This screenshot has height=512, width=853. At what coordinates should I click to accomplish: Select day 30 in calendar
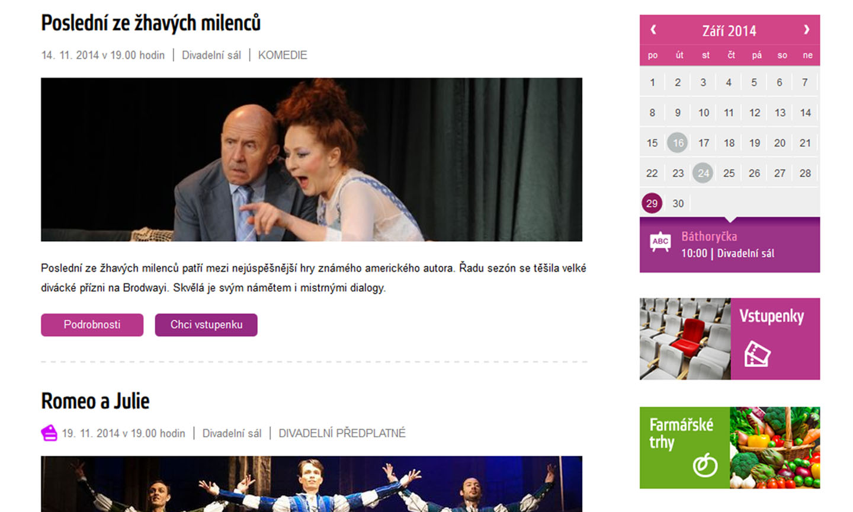coord(678,203)
